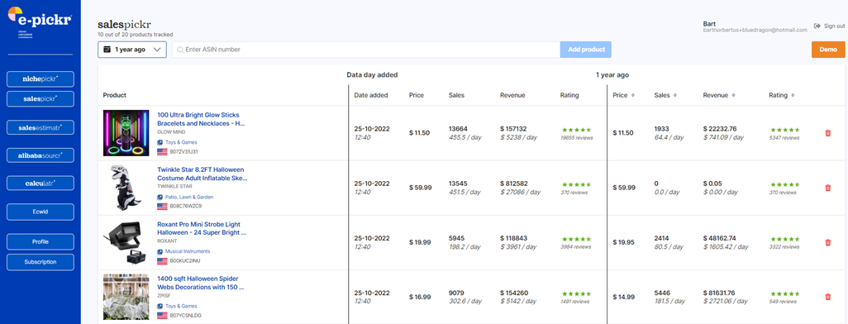848x324 pixels.
Task: Open nichepickr in the sidebar
Action: (40, 79)
